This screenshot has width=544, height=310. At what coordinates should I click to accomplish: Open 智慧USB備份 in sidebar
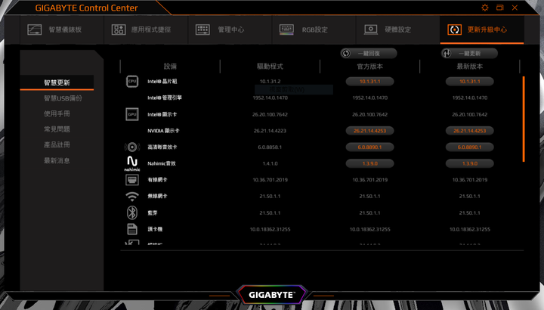point(63,98)
